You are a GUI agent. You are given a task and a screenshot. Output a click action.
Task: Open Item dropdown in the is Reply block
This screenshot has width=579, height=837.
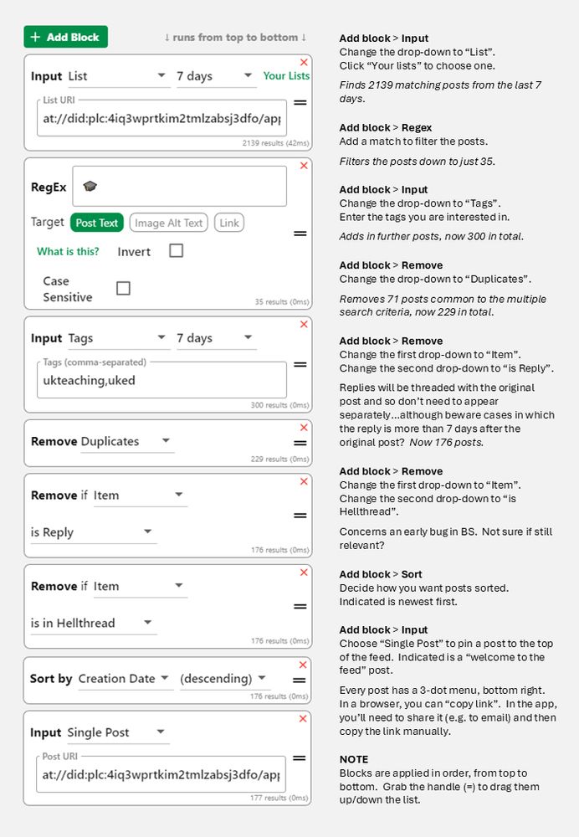140,496
